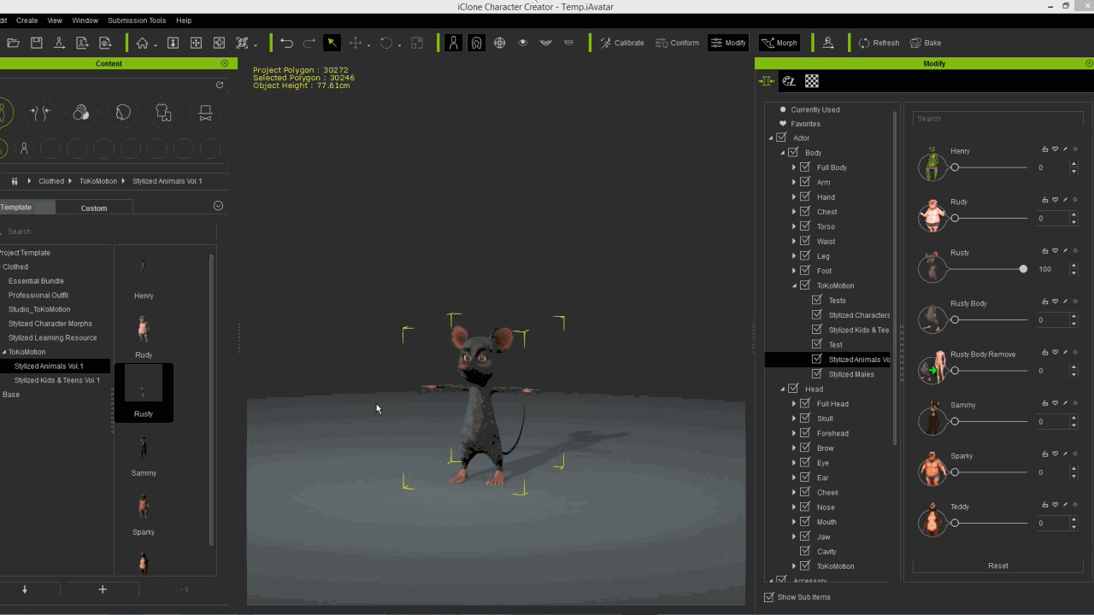Choose the Scale tool in the toolbar
This screenshot has width=1094, height=615.
(x=417, y=43)
